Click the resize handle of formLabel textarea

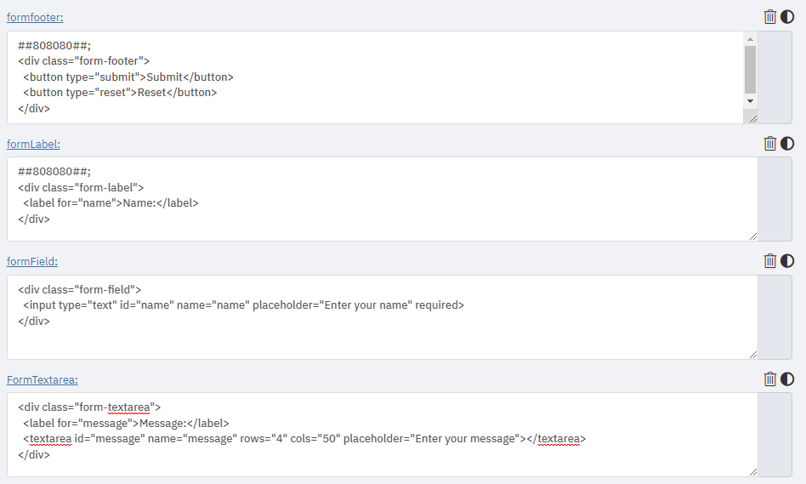pos(752,236)
